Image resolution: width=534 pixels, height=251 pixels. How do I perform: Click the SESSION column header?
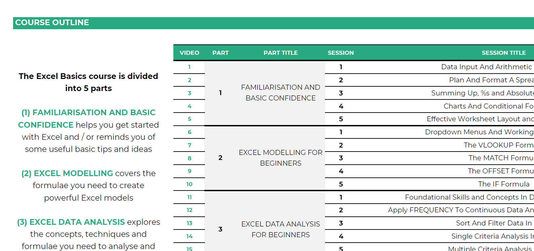[x=340, y=53]
